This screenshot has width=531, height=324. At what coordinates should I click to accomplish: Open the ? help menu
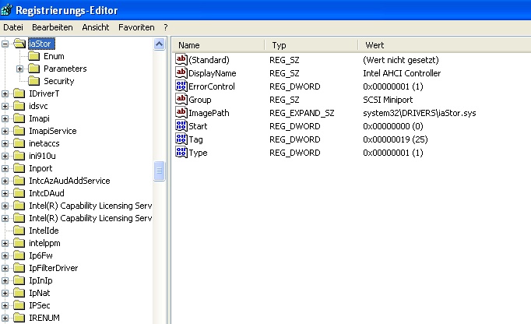click(x=166, y=27)
